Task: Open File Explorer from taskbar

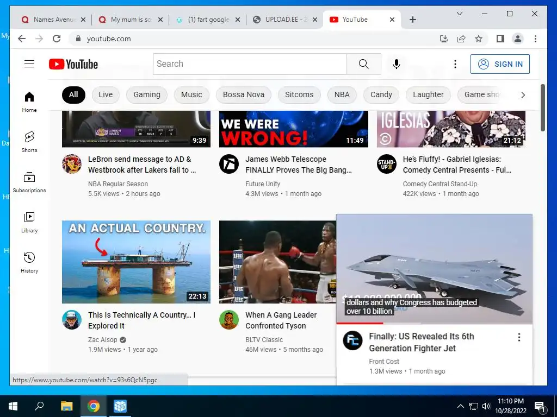Action: (66, 406)
